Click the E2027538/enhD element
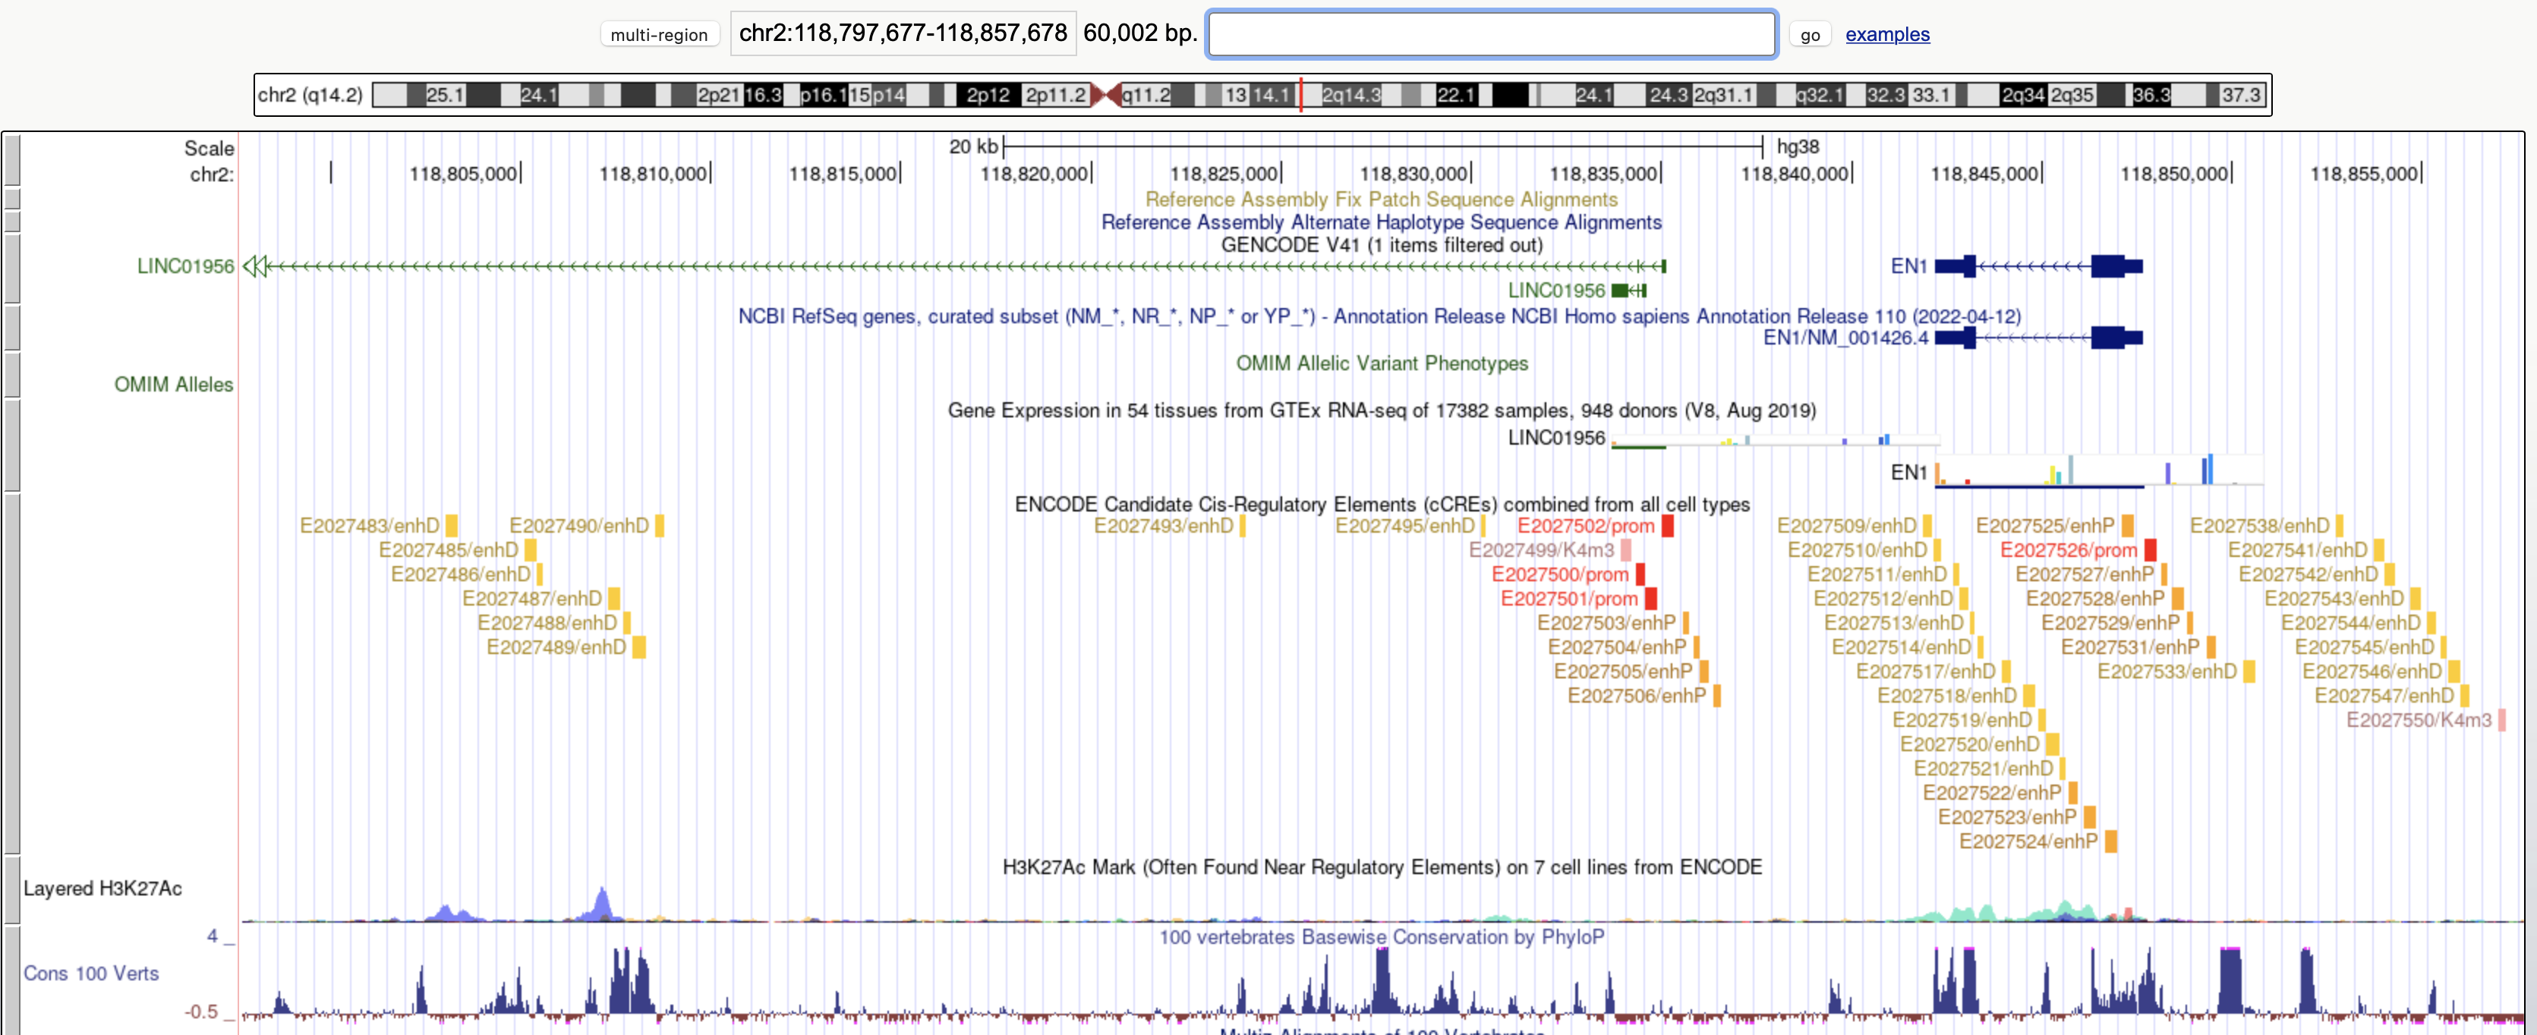 [2339, 526]
